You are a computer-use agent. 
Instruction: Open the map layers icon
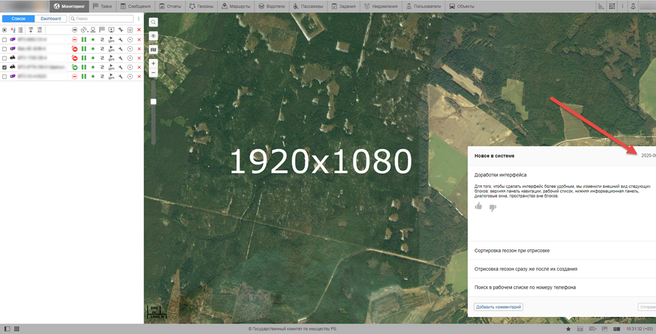click(x=154, y=49)
